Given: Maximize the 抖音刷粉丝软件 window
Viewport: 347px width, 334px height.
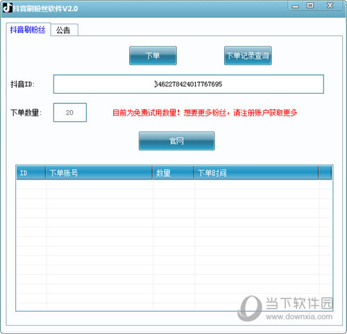Looking at the screenshot, I should coord(310,6).
